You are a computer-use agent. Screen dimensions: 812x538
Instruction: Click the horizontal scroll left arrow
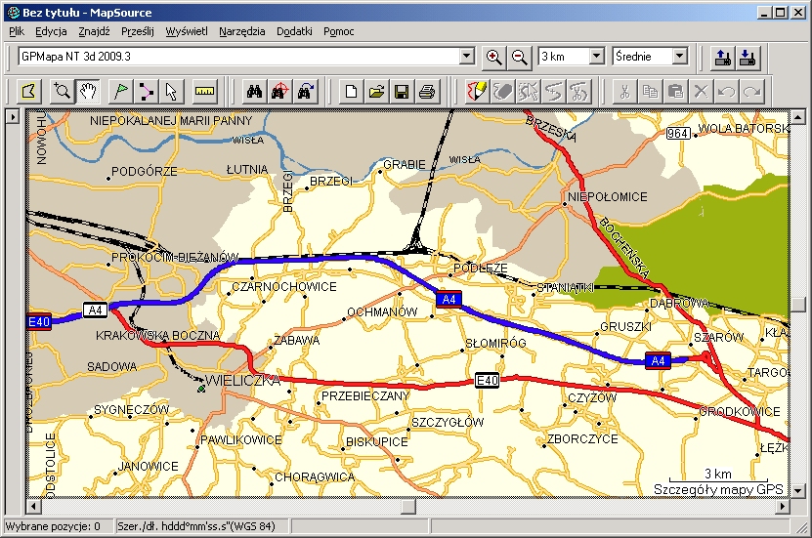33,506
